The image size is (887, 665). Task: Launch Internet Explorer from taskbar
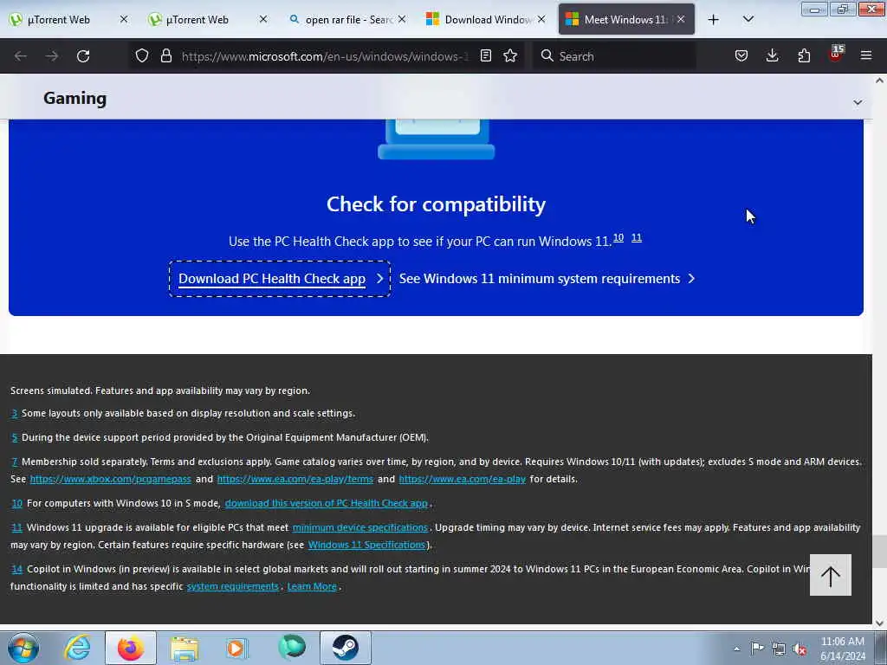coord(77,648)
